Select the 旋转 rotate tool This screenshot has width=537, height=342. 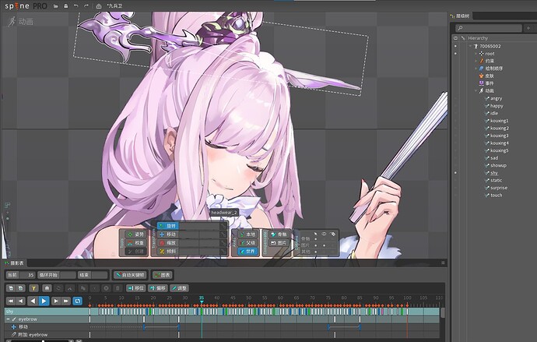click(x=170, y=225)
